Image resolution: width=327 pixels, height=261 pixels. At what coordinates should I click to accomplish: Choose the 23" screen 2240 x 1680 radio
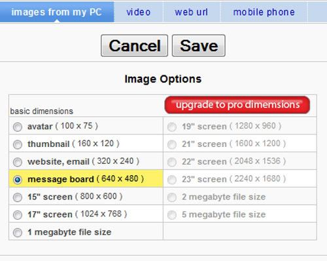(x=172, y=180)
